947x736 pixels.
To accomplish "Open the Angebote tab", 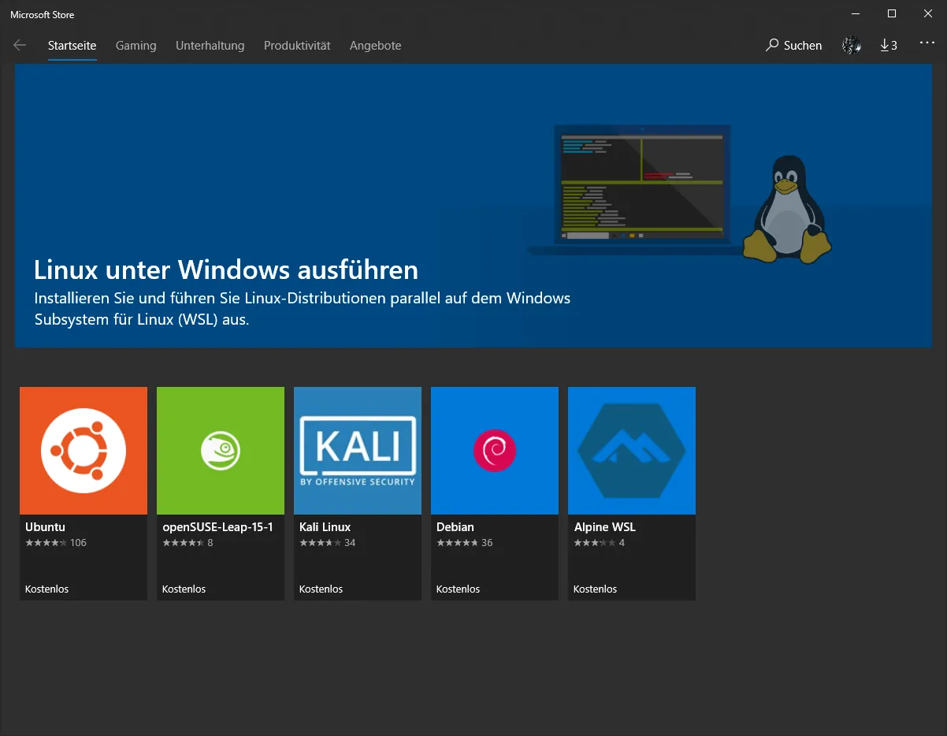I will pyautogui.click(x=376, y=46).
